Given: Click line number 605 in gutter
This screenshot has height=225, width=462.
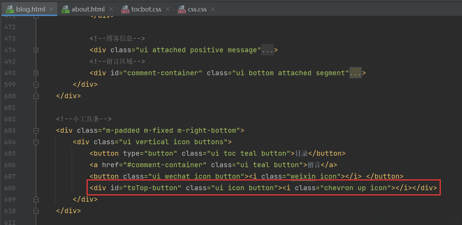Looking at the screenshot, I should 10,154.
